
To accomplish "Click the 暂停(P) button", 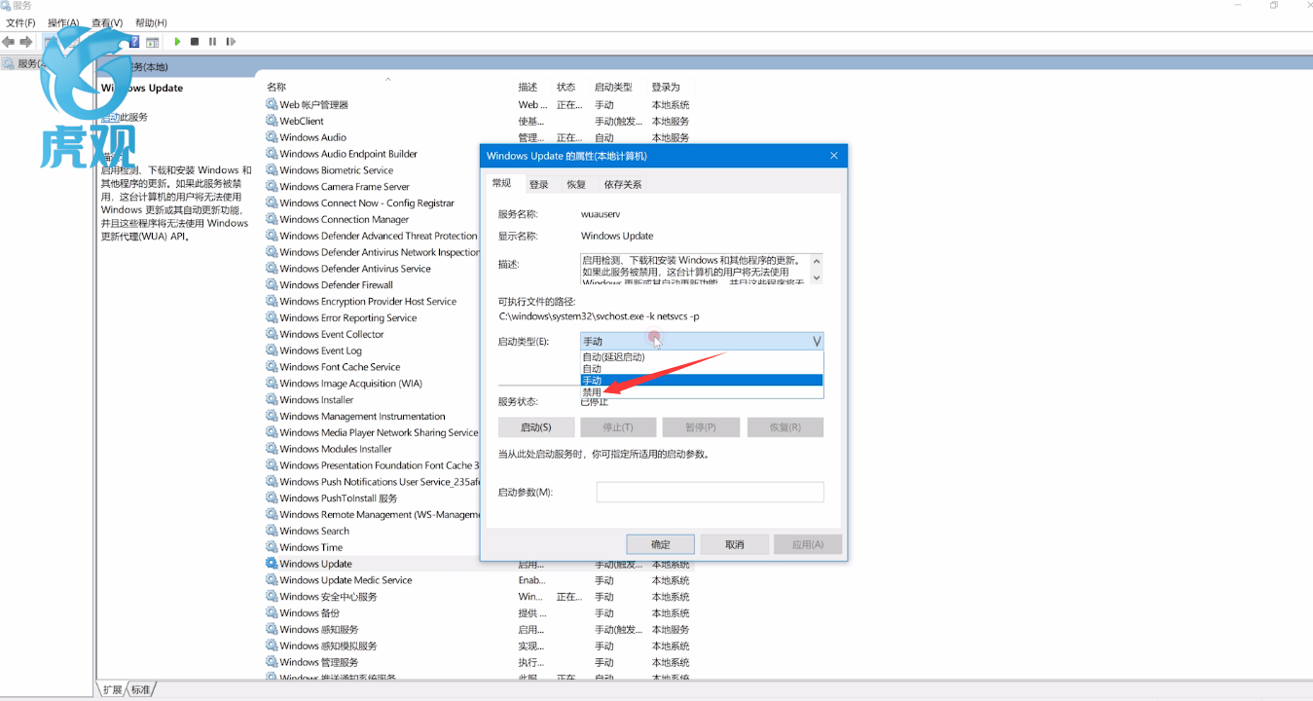I will pos(701,427).
